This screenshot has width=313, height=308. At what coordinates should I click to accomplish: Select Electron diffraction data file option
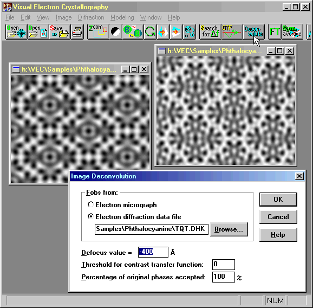[134, 217]
